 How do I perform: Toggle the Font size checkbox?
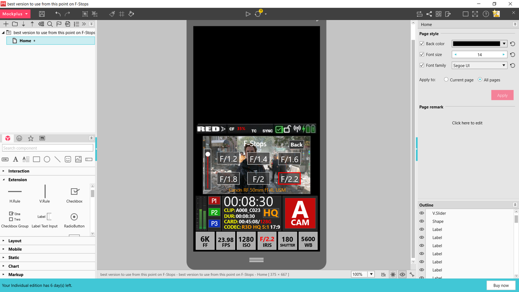point(422,54)
